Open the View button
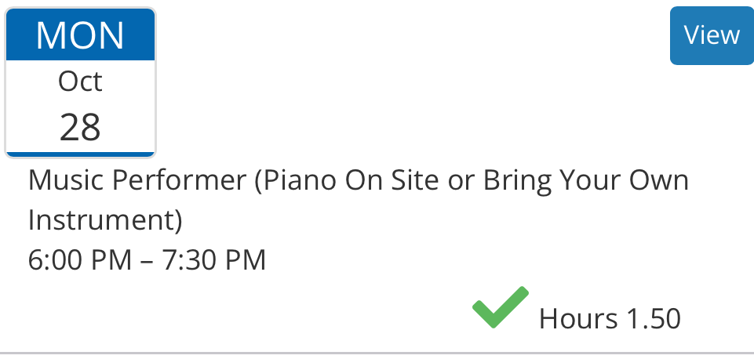This screenshot has height=359, width=754. point(711,35)
